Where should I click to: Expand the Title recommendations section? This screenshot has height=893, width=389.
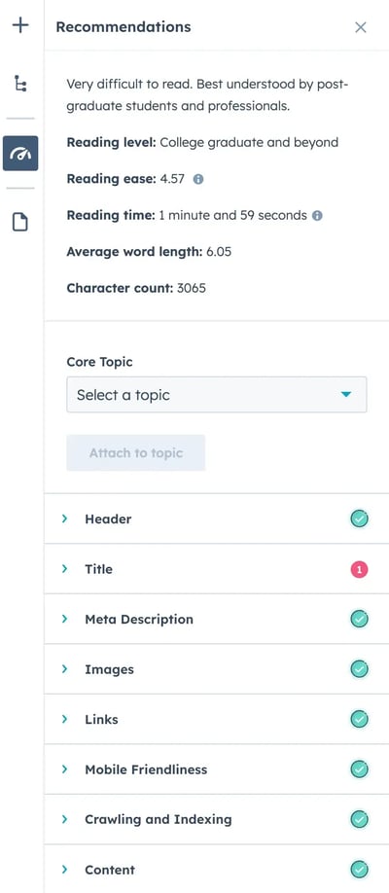(217, 569)
